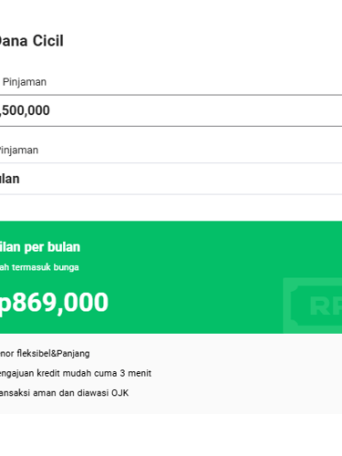This screenshot has height=456, width=342.
Task: Click the Pinjaman label above the bulan field
Action: [19, 150]
